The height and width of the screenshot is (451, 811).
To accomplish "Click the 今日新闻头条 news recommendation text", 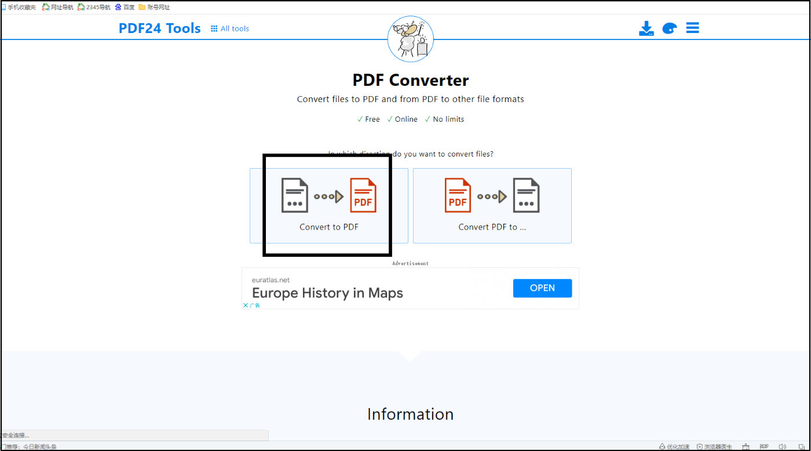I will 39,446.
